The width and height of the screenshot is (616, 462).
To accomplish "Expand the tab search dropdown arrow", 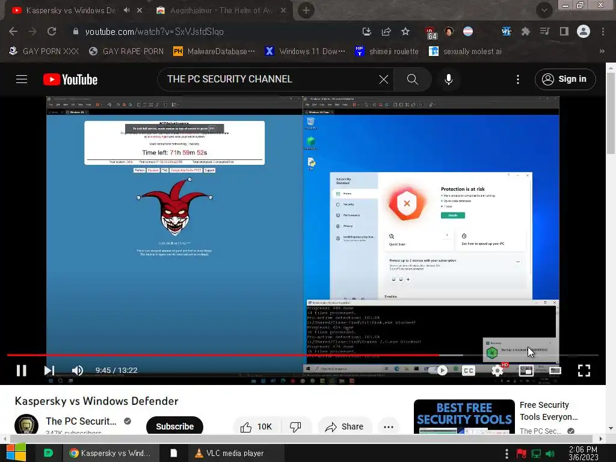I will click(x=544, y=10).
